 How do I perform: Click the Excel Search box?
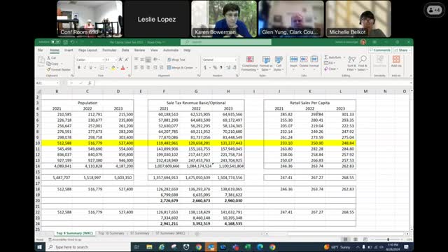[225, 42]
